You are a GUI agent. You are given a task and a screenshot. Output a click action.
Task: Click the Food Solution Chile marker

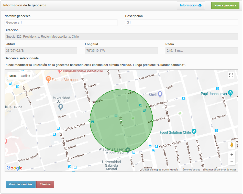[x=194, y=132]
